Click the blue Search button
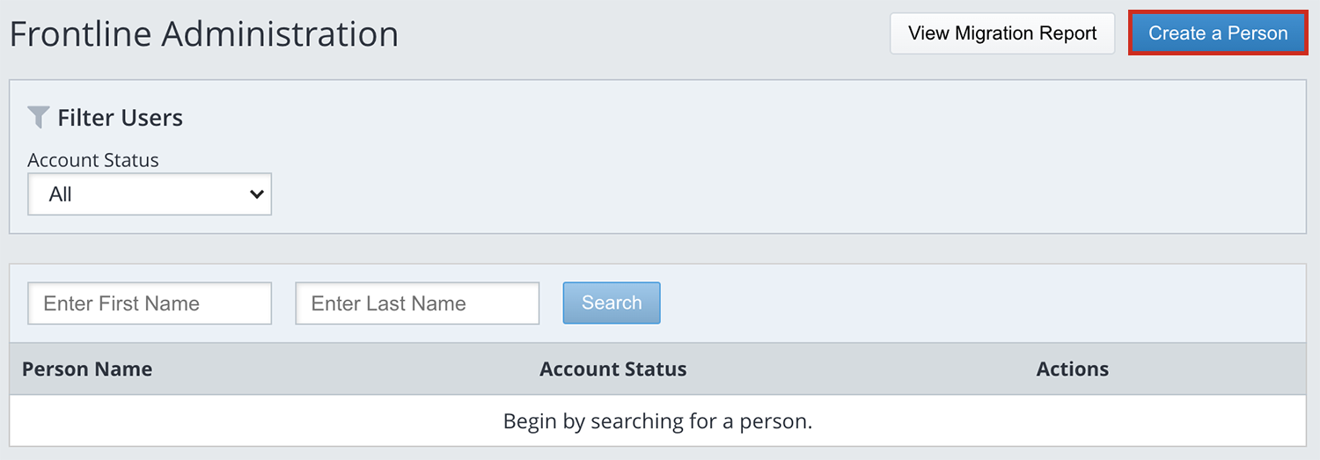Screen dimensions: 1320x460 click(x=612, y=303)
